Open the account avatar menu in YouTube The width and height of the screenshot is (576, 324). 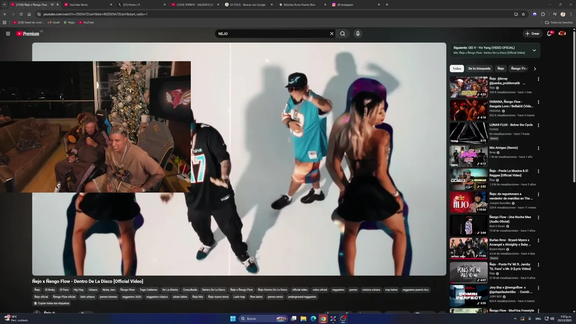coord(562,33)
